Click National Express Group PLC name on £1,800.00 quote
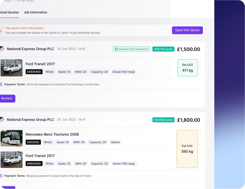245x189 pixels. (30, 120)
